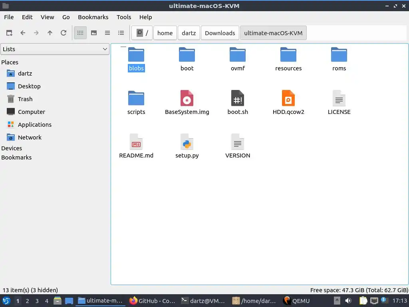Go back to the previous folder
The width and height of the screenshot is (409, 307).
23,33
